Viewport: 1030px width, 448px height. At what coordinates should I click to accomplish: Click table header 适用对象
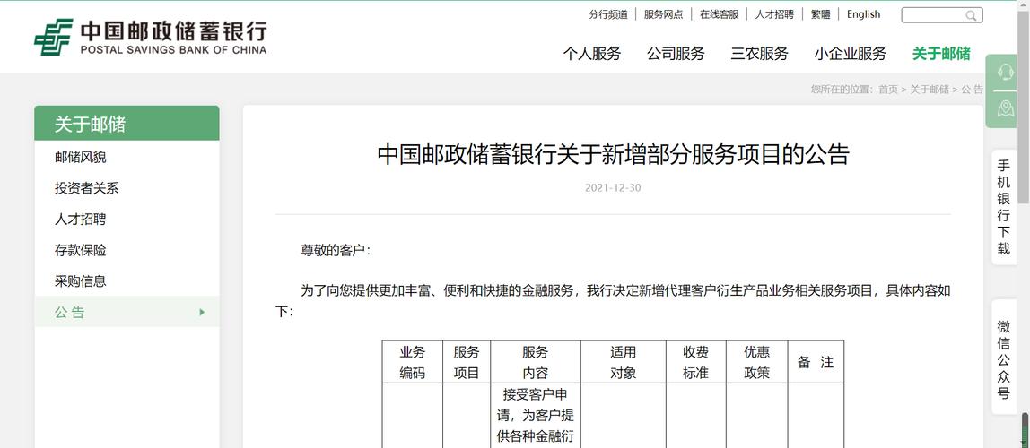click(x=624, y=362)
